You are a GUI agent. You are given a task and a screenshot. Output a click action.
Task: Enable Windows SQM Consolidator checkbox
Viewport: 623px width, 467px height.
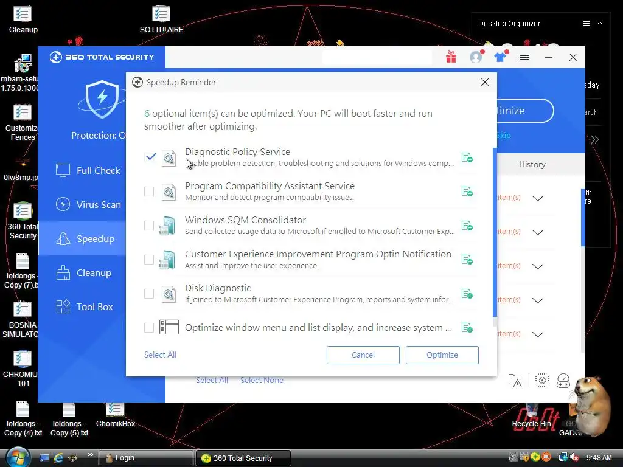click(x=149, y=226)
